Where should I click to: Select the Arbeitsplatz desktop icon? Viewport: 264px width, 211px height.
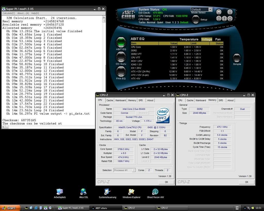pos(60,193)
